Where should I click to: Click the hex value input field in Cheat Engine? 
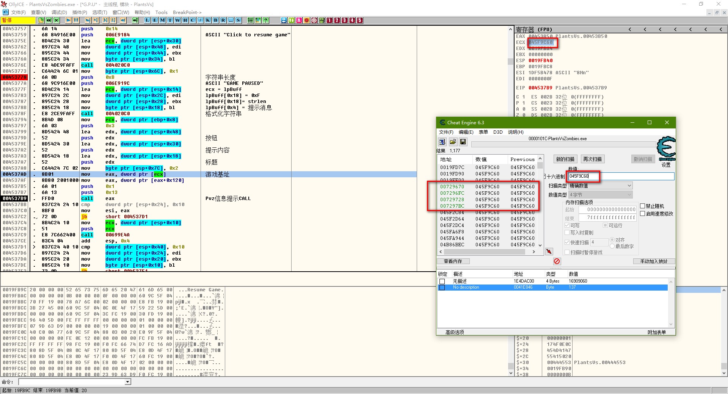point(621,176)
